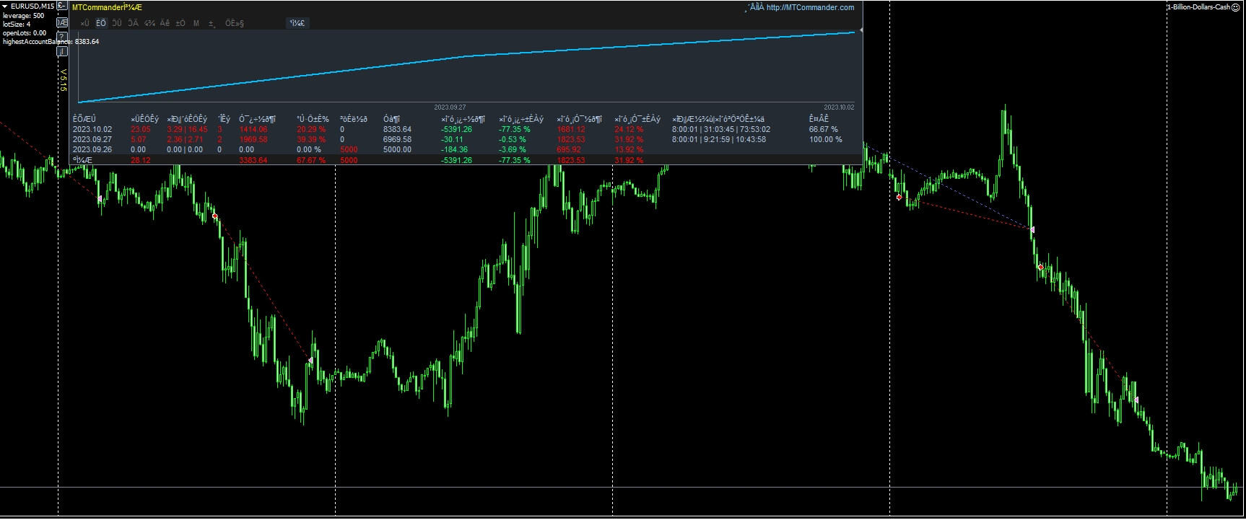Click the question mark help icon
This screenshot has height=520, width=1246.
(63, 37)
